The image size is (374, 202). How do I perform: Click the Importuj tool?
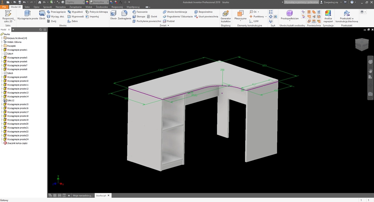[x=92, y=17]
